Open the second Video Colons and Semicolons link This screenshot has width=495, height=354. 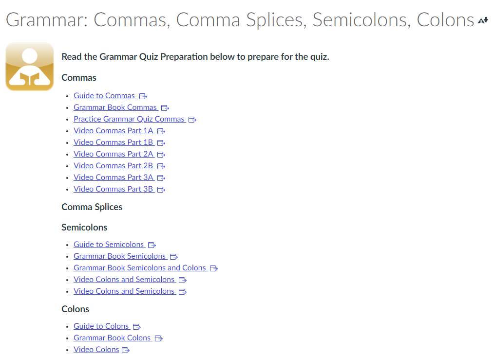124,291
